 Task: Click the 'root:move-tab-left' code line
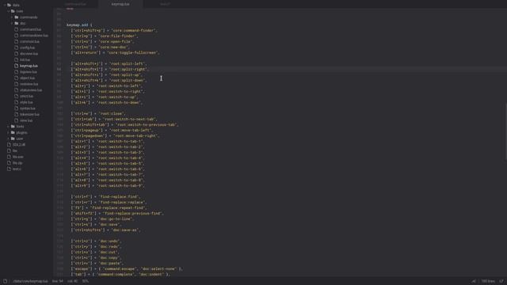[112, 130]
